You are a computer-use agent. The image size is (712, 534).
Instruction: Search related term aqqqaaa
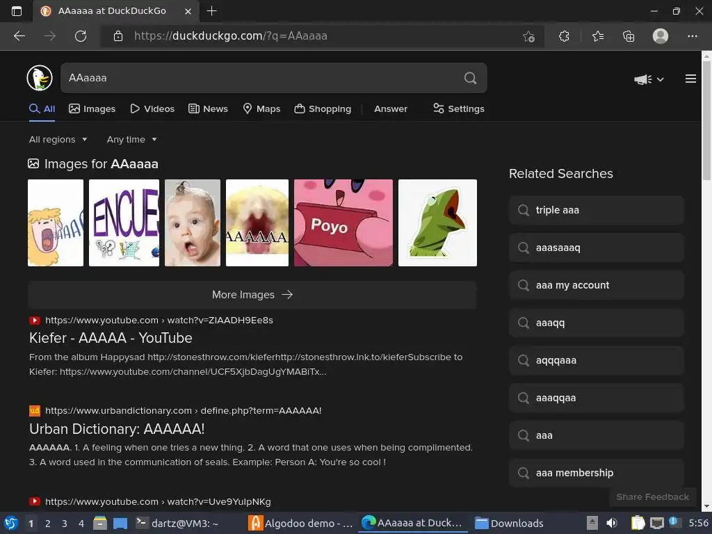point(596,361)
